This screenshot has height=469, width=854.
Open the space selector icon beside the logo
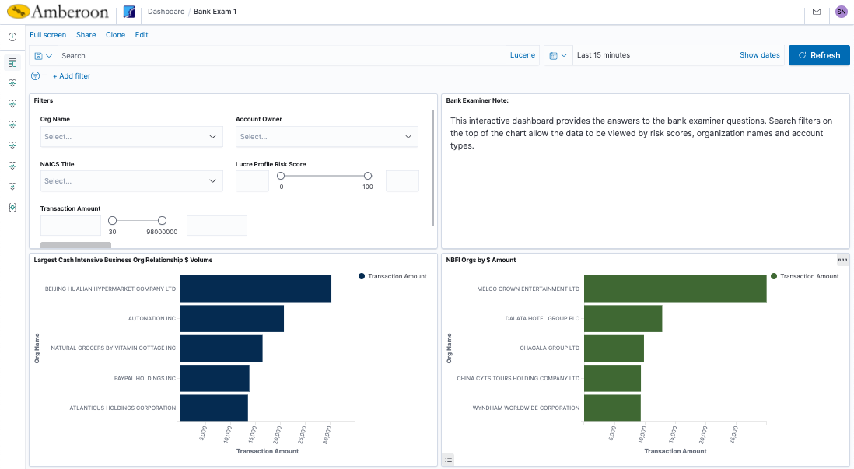coord(129,12)
